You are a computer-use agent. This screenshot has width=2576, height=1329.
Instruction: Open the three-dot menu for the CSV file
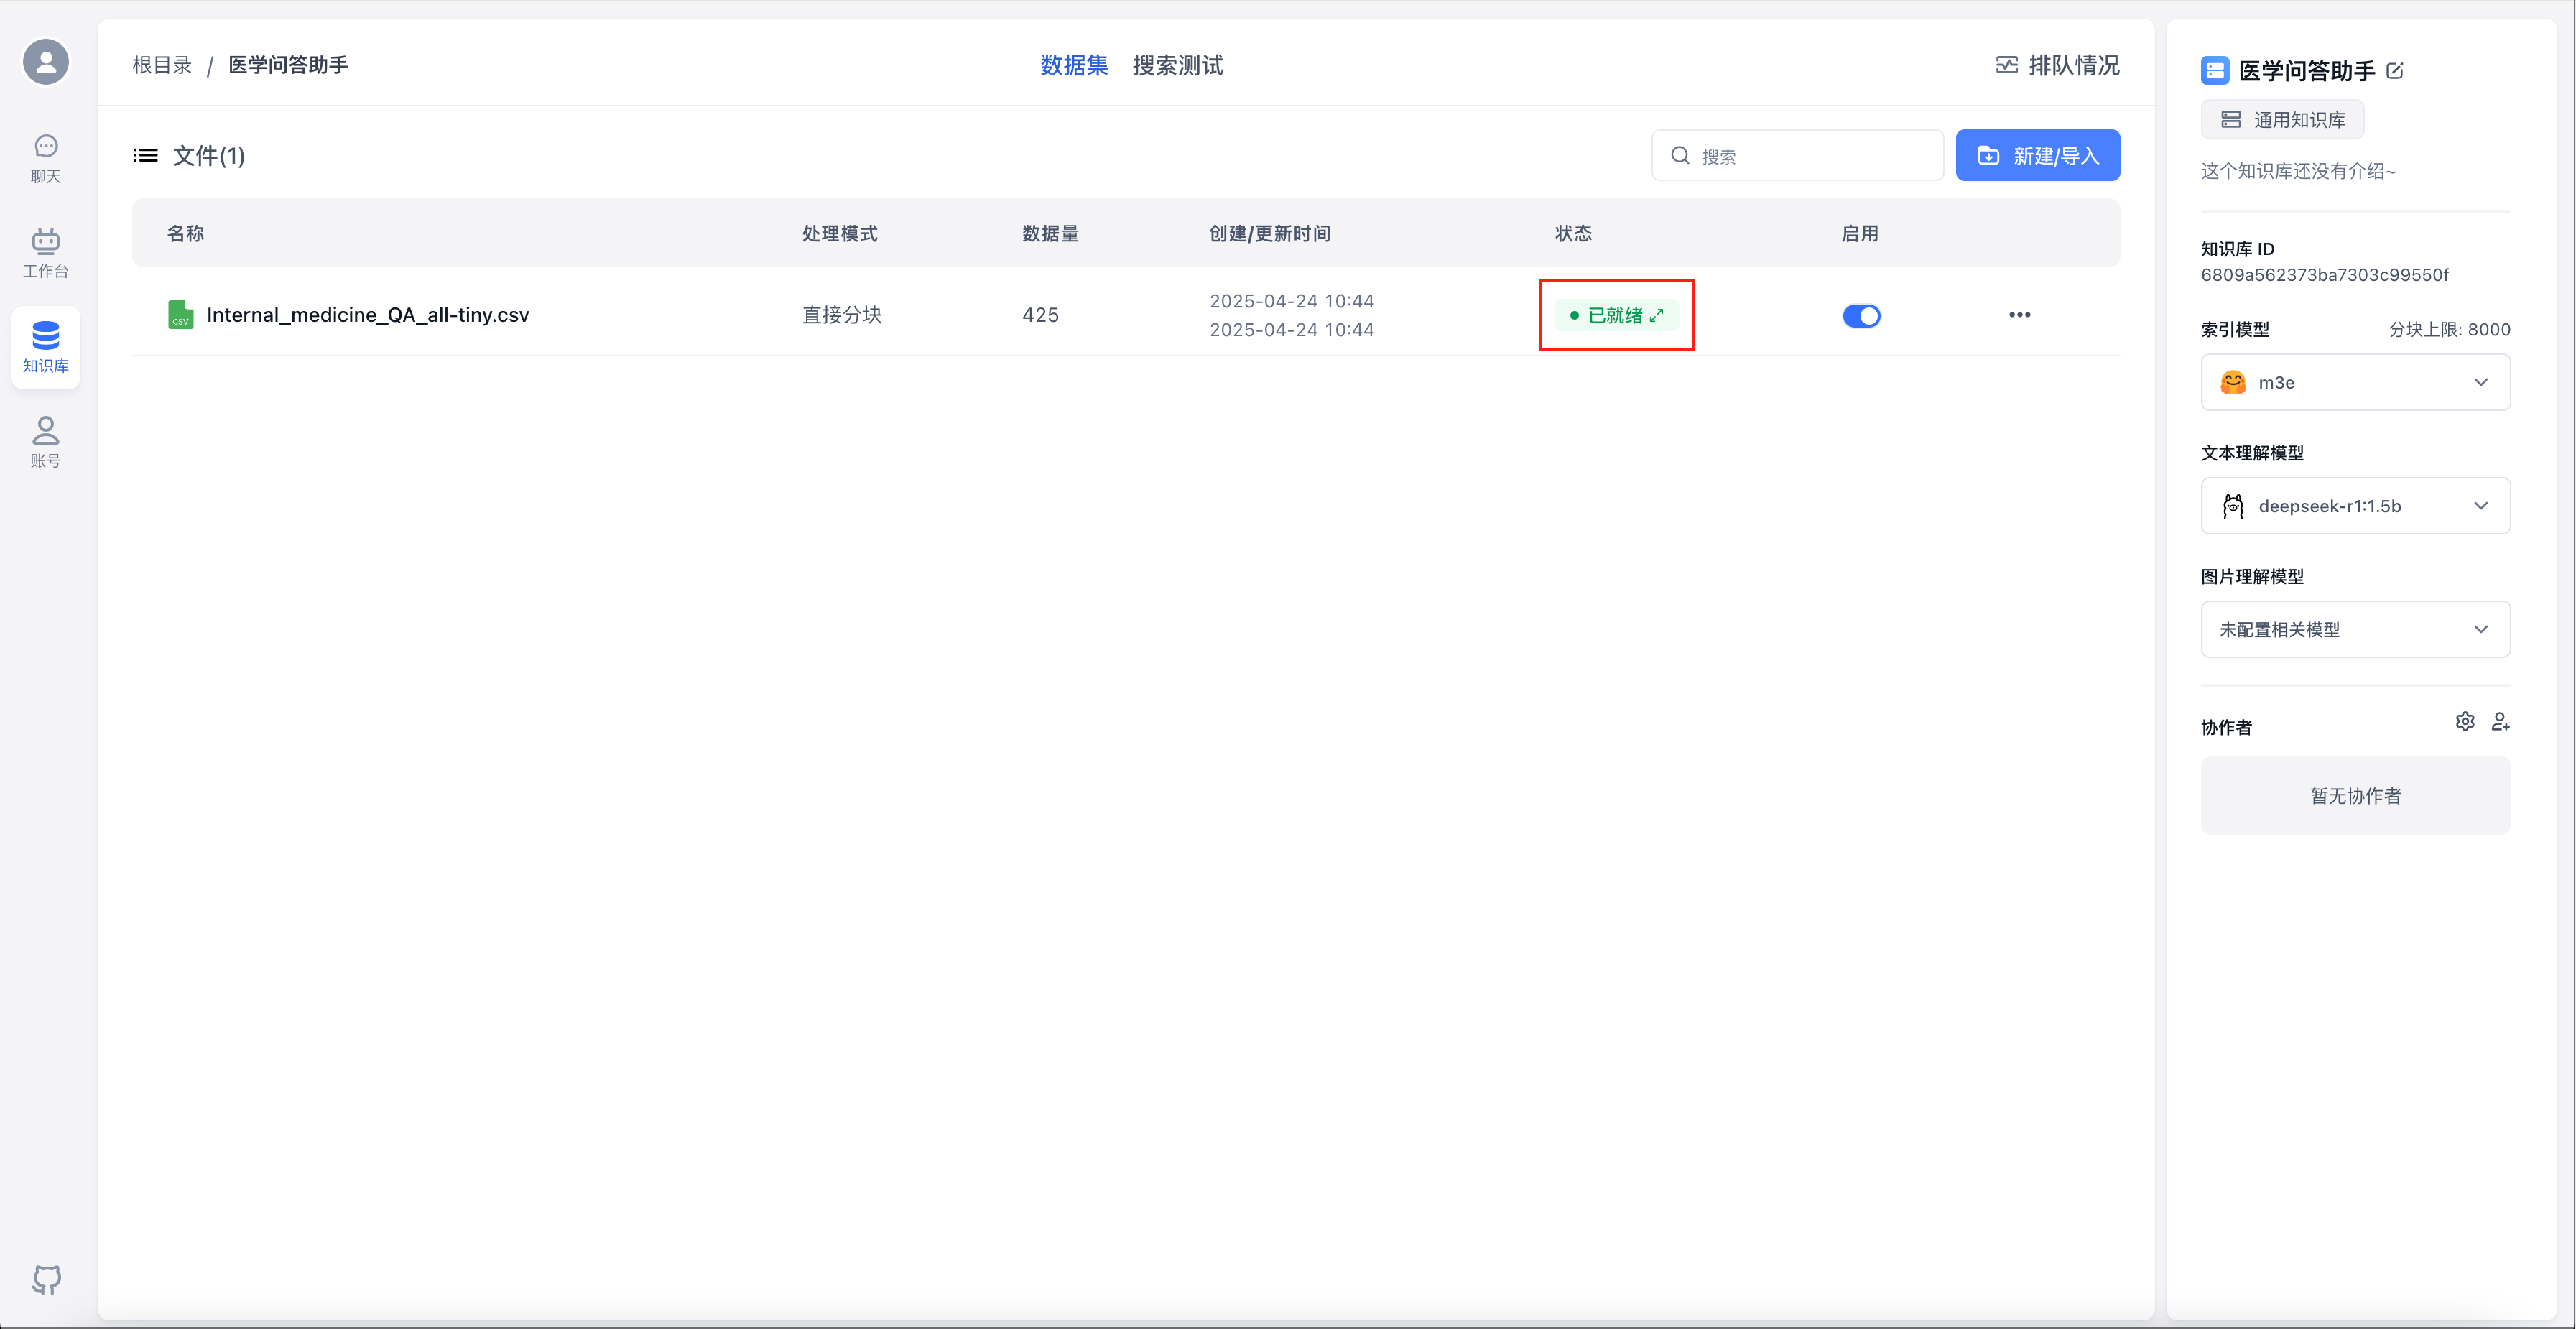pyautogui.click(x=2019, y=315)
